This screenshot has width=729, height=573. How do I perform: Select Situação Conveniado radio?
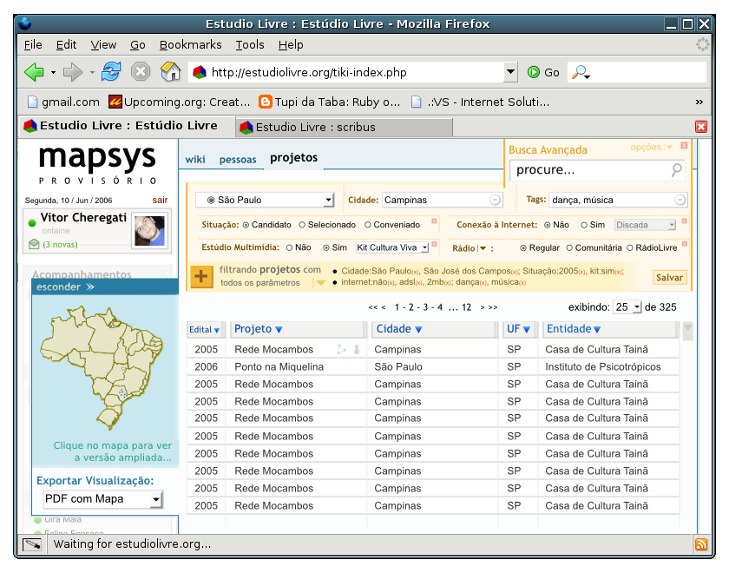tap(368, 225)
